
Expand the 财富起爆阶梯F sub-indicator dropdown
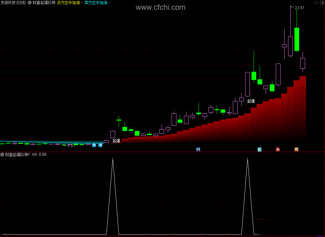(2, 155)
